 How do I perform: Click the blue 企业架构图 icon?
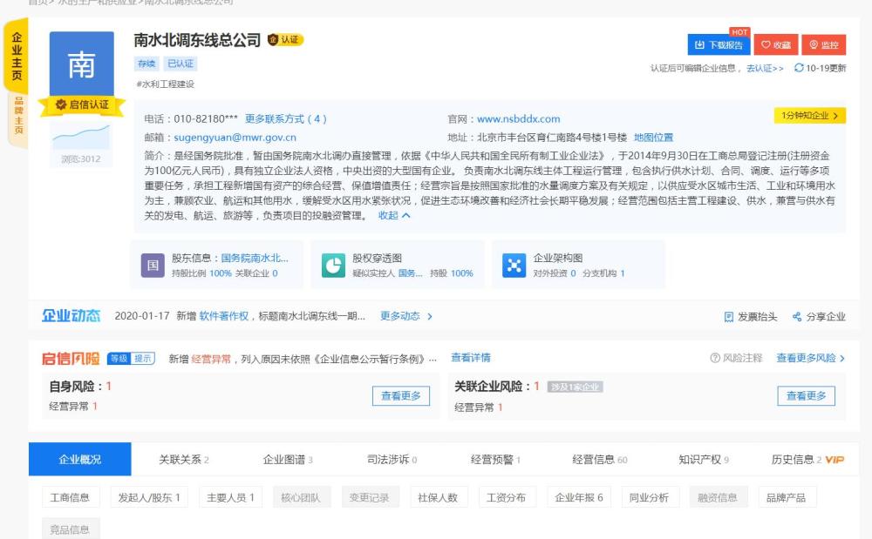(514, 266)
